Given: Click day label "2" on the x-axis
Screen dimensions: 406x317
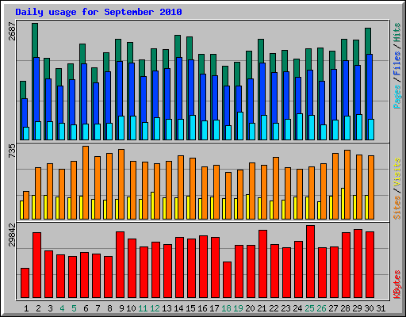Looking at the screenshot, I should click(x=38, y=308).
